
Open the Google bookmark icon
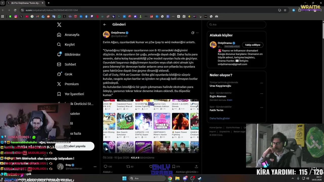32,16
